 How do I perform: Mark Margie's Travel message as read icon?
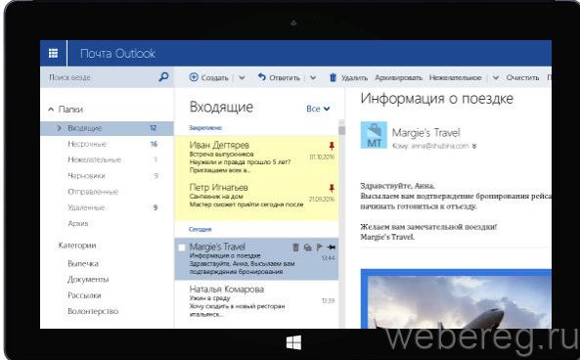307,247
